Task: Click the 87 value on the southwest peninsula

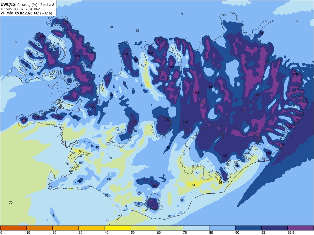Action: (x=50, y=187)
